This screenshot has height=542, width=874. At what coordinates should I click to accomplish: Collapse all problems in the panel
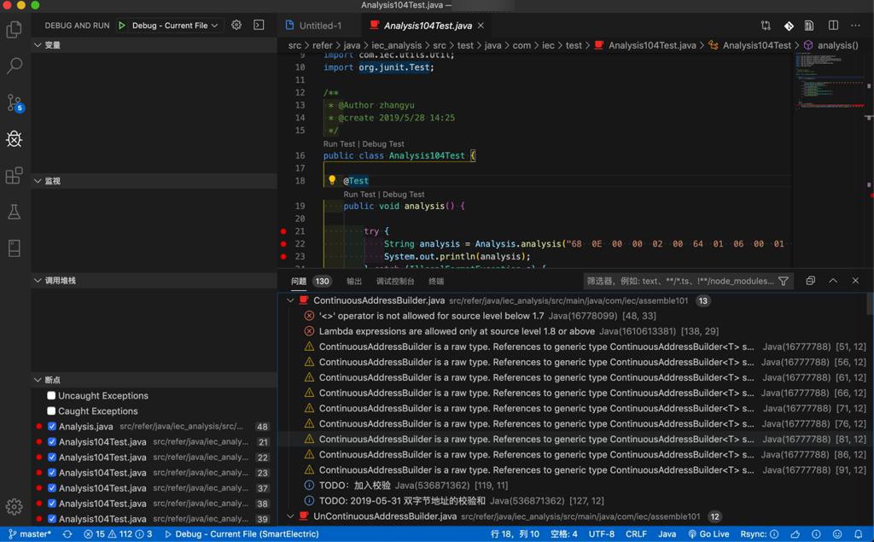tap(811, 281)
